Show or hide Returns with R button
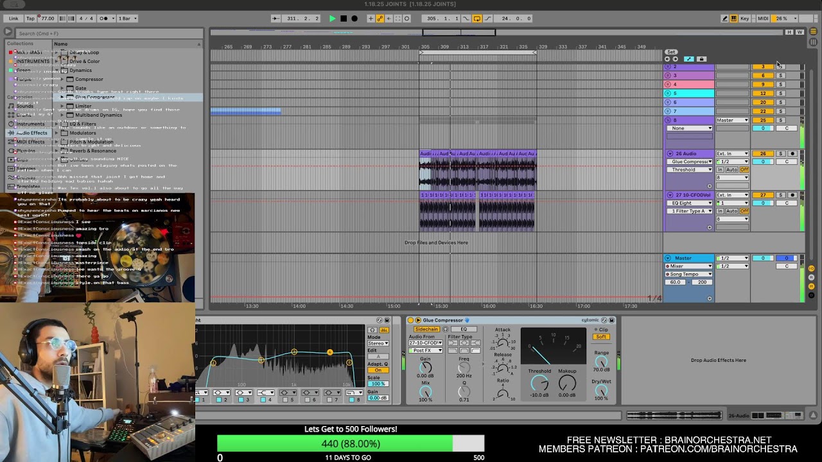This screenshot has height=462, width=822. click(811, 277)
